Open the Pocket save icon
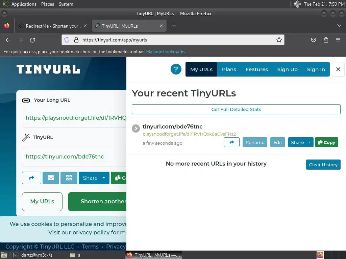The height and width of the screenshot is (259, 346). pos(313,40)
